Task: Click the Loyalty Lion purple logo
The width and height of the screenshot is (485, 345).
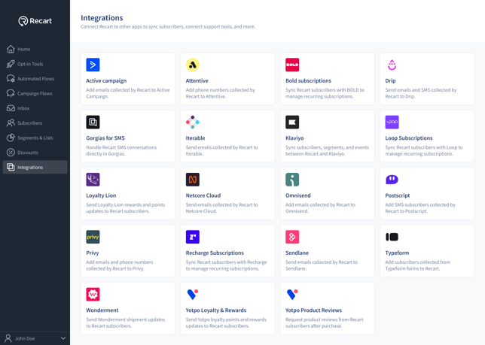Action: [93, 180]
